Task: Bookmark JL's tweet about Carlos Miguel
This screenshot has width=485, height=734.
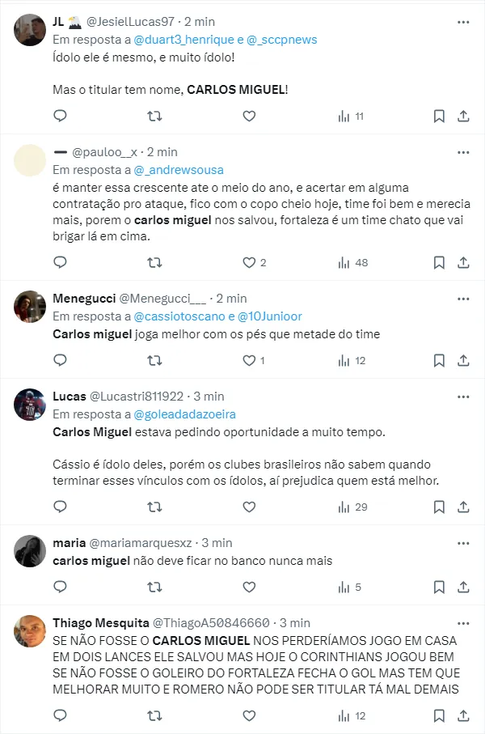Action: click(x=439, y=116)
